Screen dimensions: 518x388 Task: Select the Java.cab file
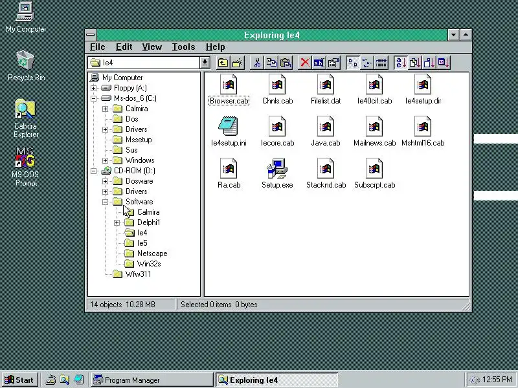326,131
